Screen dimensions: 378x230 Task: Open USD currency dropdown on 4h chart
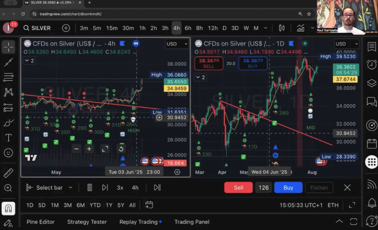pyautogui.click(x=177, y=44)
